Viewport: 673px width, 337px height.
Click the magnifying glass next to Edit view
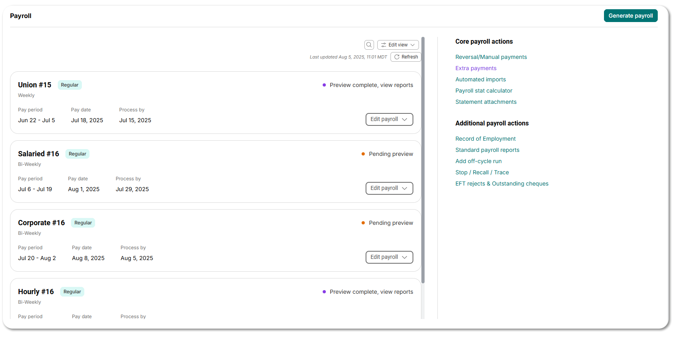pyautogui.click(x=369, y=44)
